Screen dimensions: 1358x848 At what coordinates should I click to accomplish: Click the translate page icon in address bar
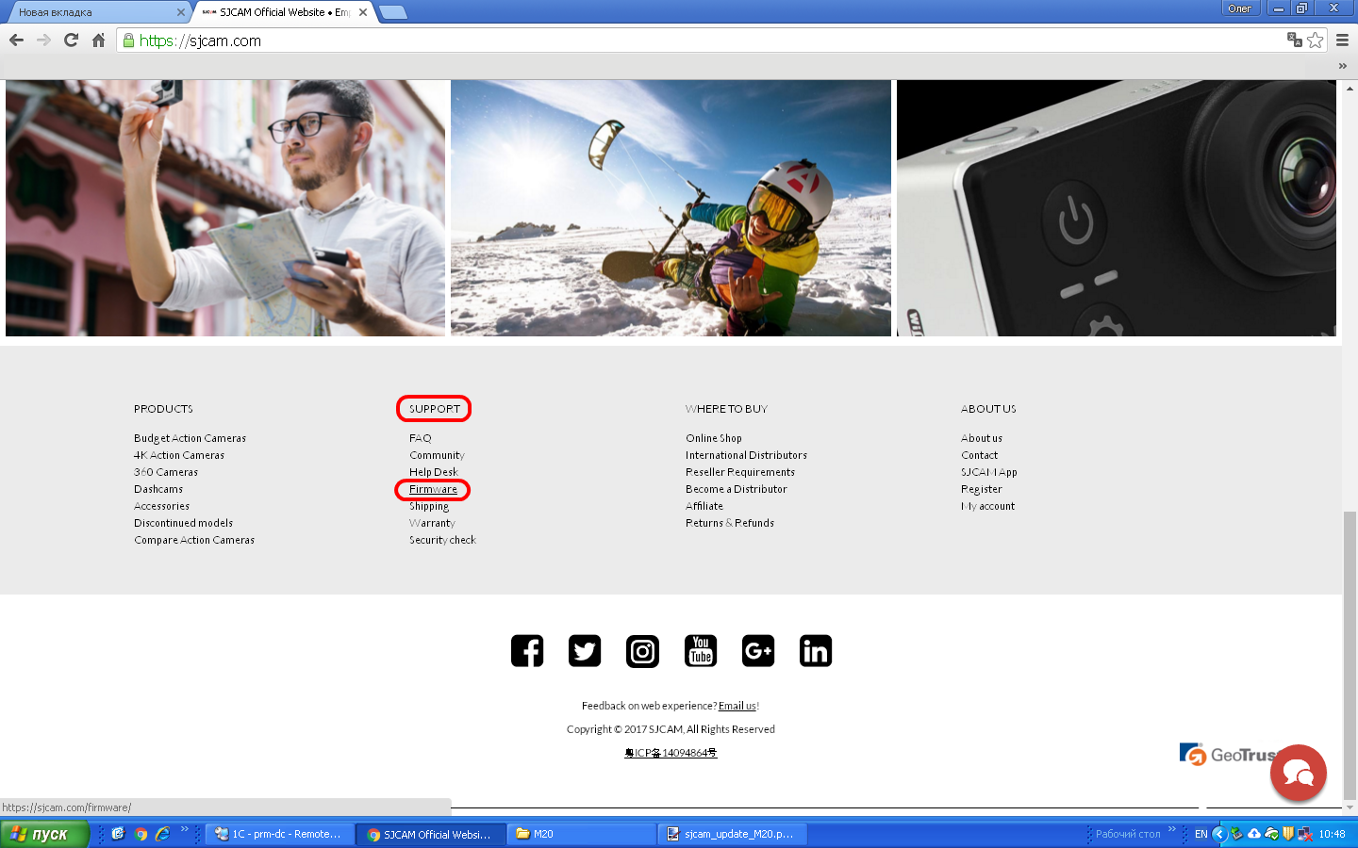[1295, 40]
